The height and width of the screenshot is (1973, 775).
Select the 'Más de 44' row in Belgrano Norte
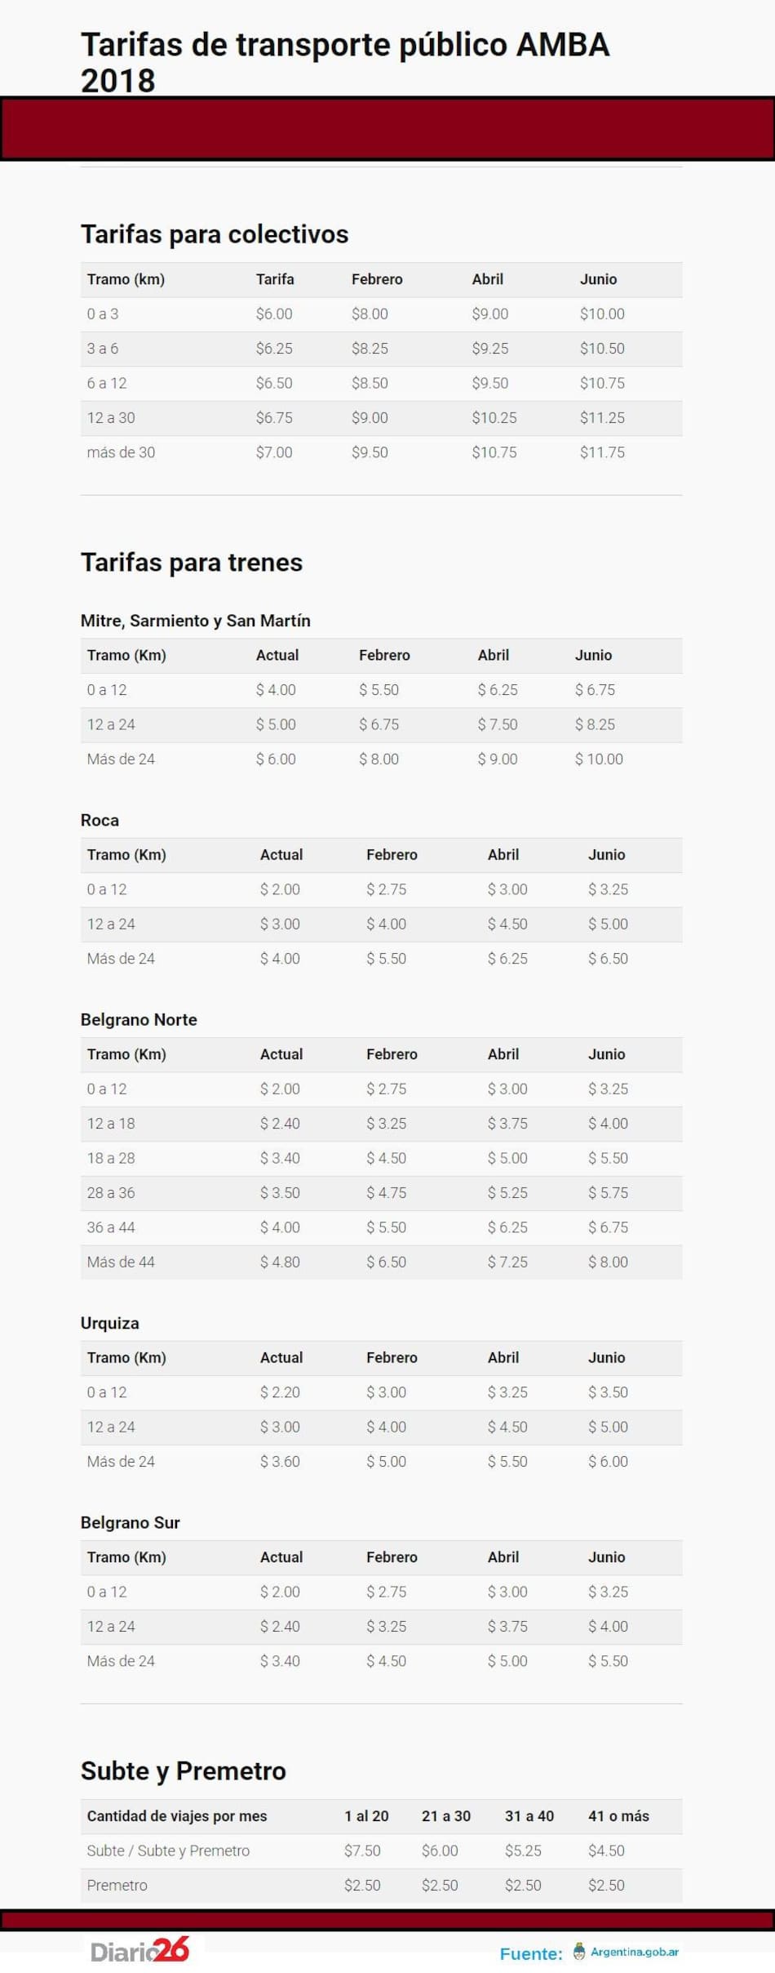pyautogui.click(x=121, y=1262)
